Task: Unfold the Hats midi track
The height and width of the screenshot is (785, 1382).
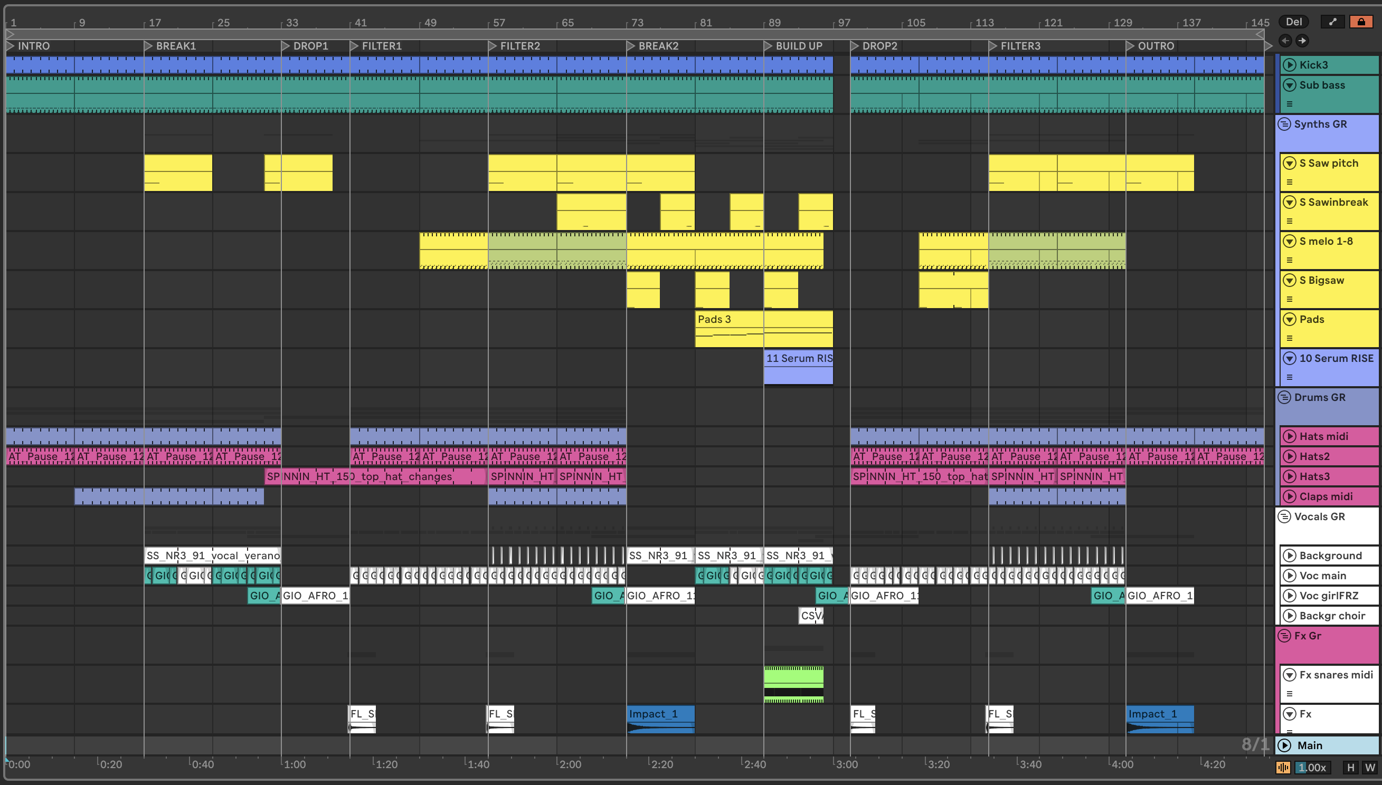Action: tap(1290, 436)
